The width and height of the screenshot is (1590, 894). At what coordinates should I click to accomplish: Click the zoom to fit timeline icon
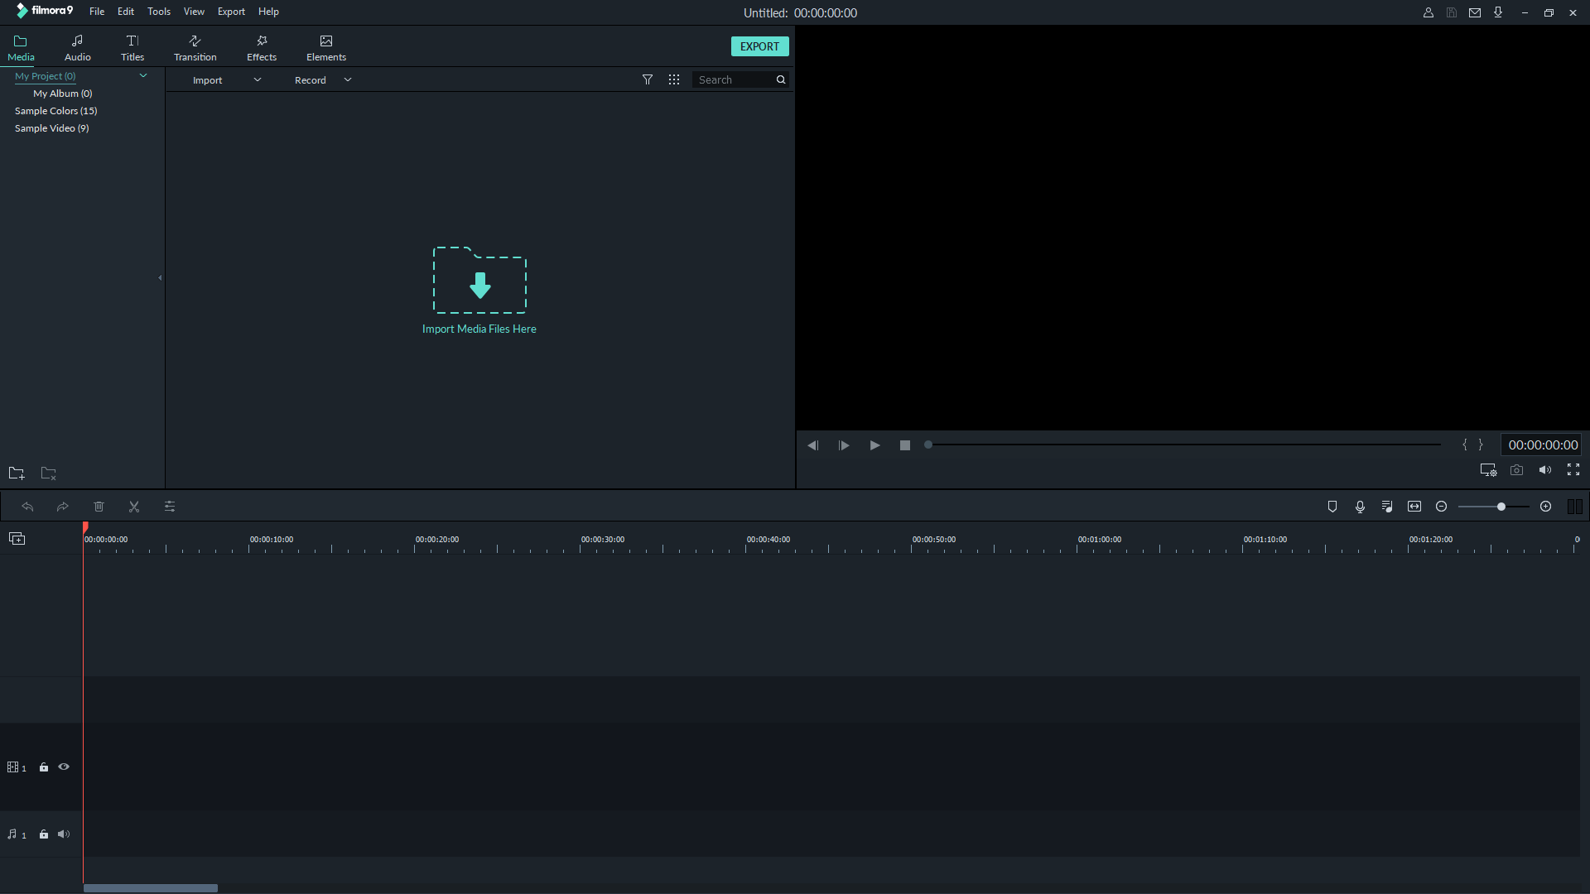point(1414,507)
